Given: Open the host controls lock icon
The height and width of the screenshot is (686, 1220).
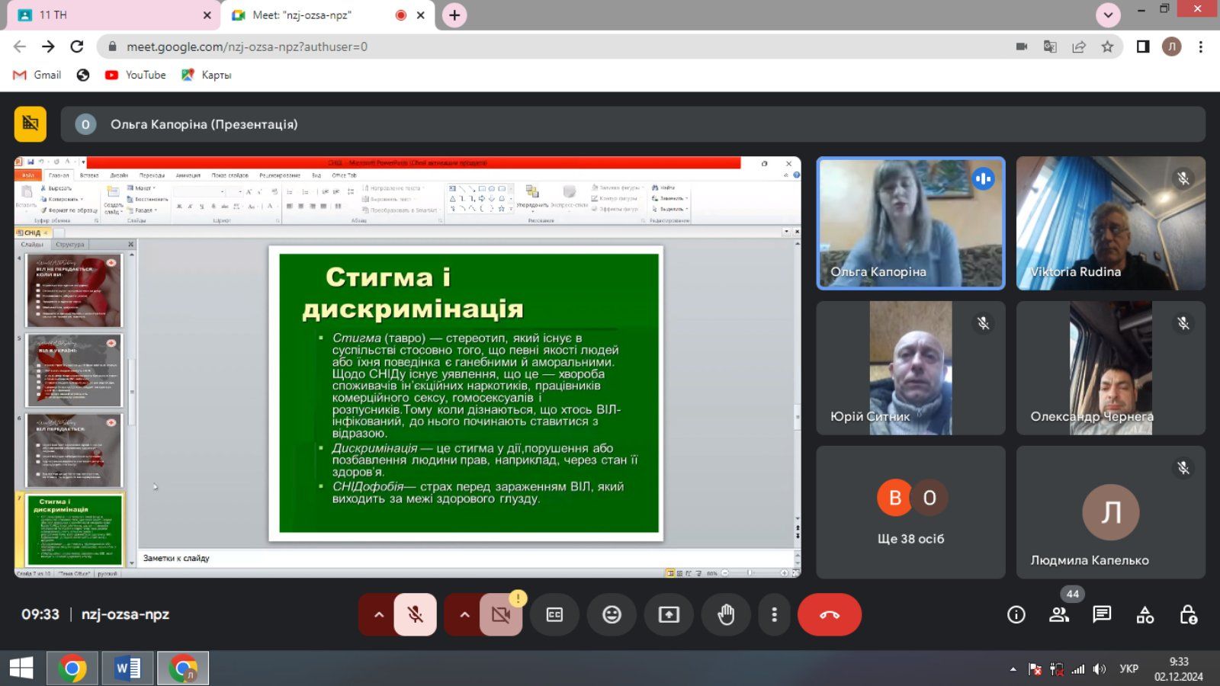Looking at the screenshot, I should pos(1188,614).
